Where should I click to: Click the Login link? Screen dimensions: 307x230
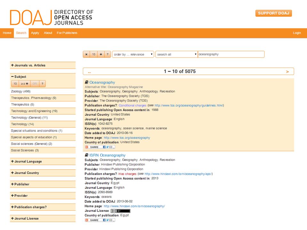[297, 33]
